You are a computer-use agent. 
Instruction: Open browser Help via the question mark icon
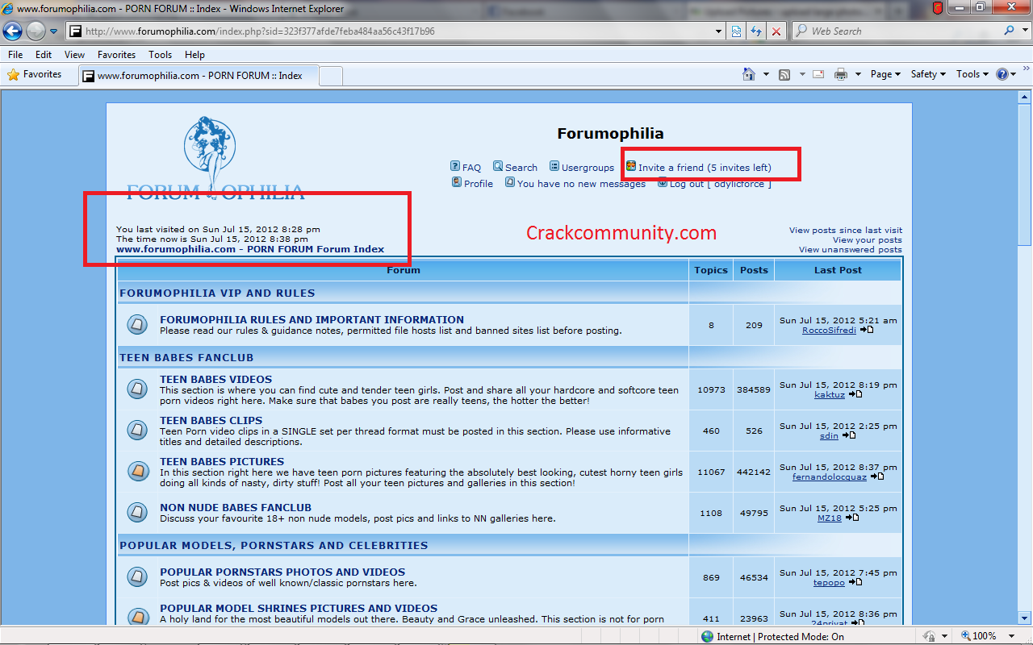point(1002,74)
